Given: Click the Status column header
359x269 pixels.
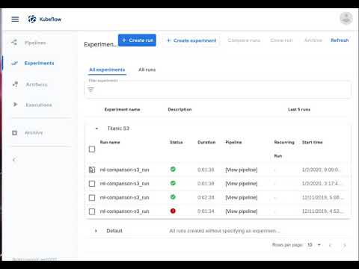Looking at the screenshot, I should [177, 142].
